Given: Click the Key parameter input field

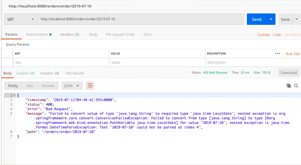Looking at the screenshot, I should point(61,62).
